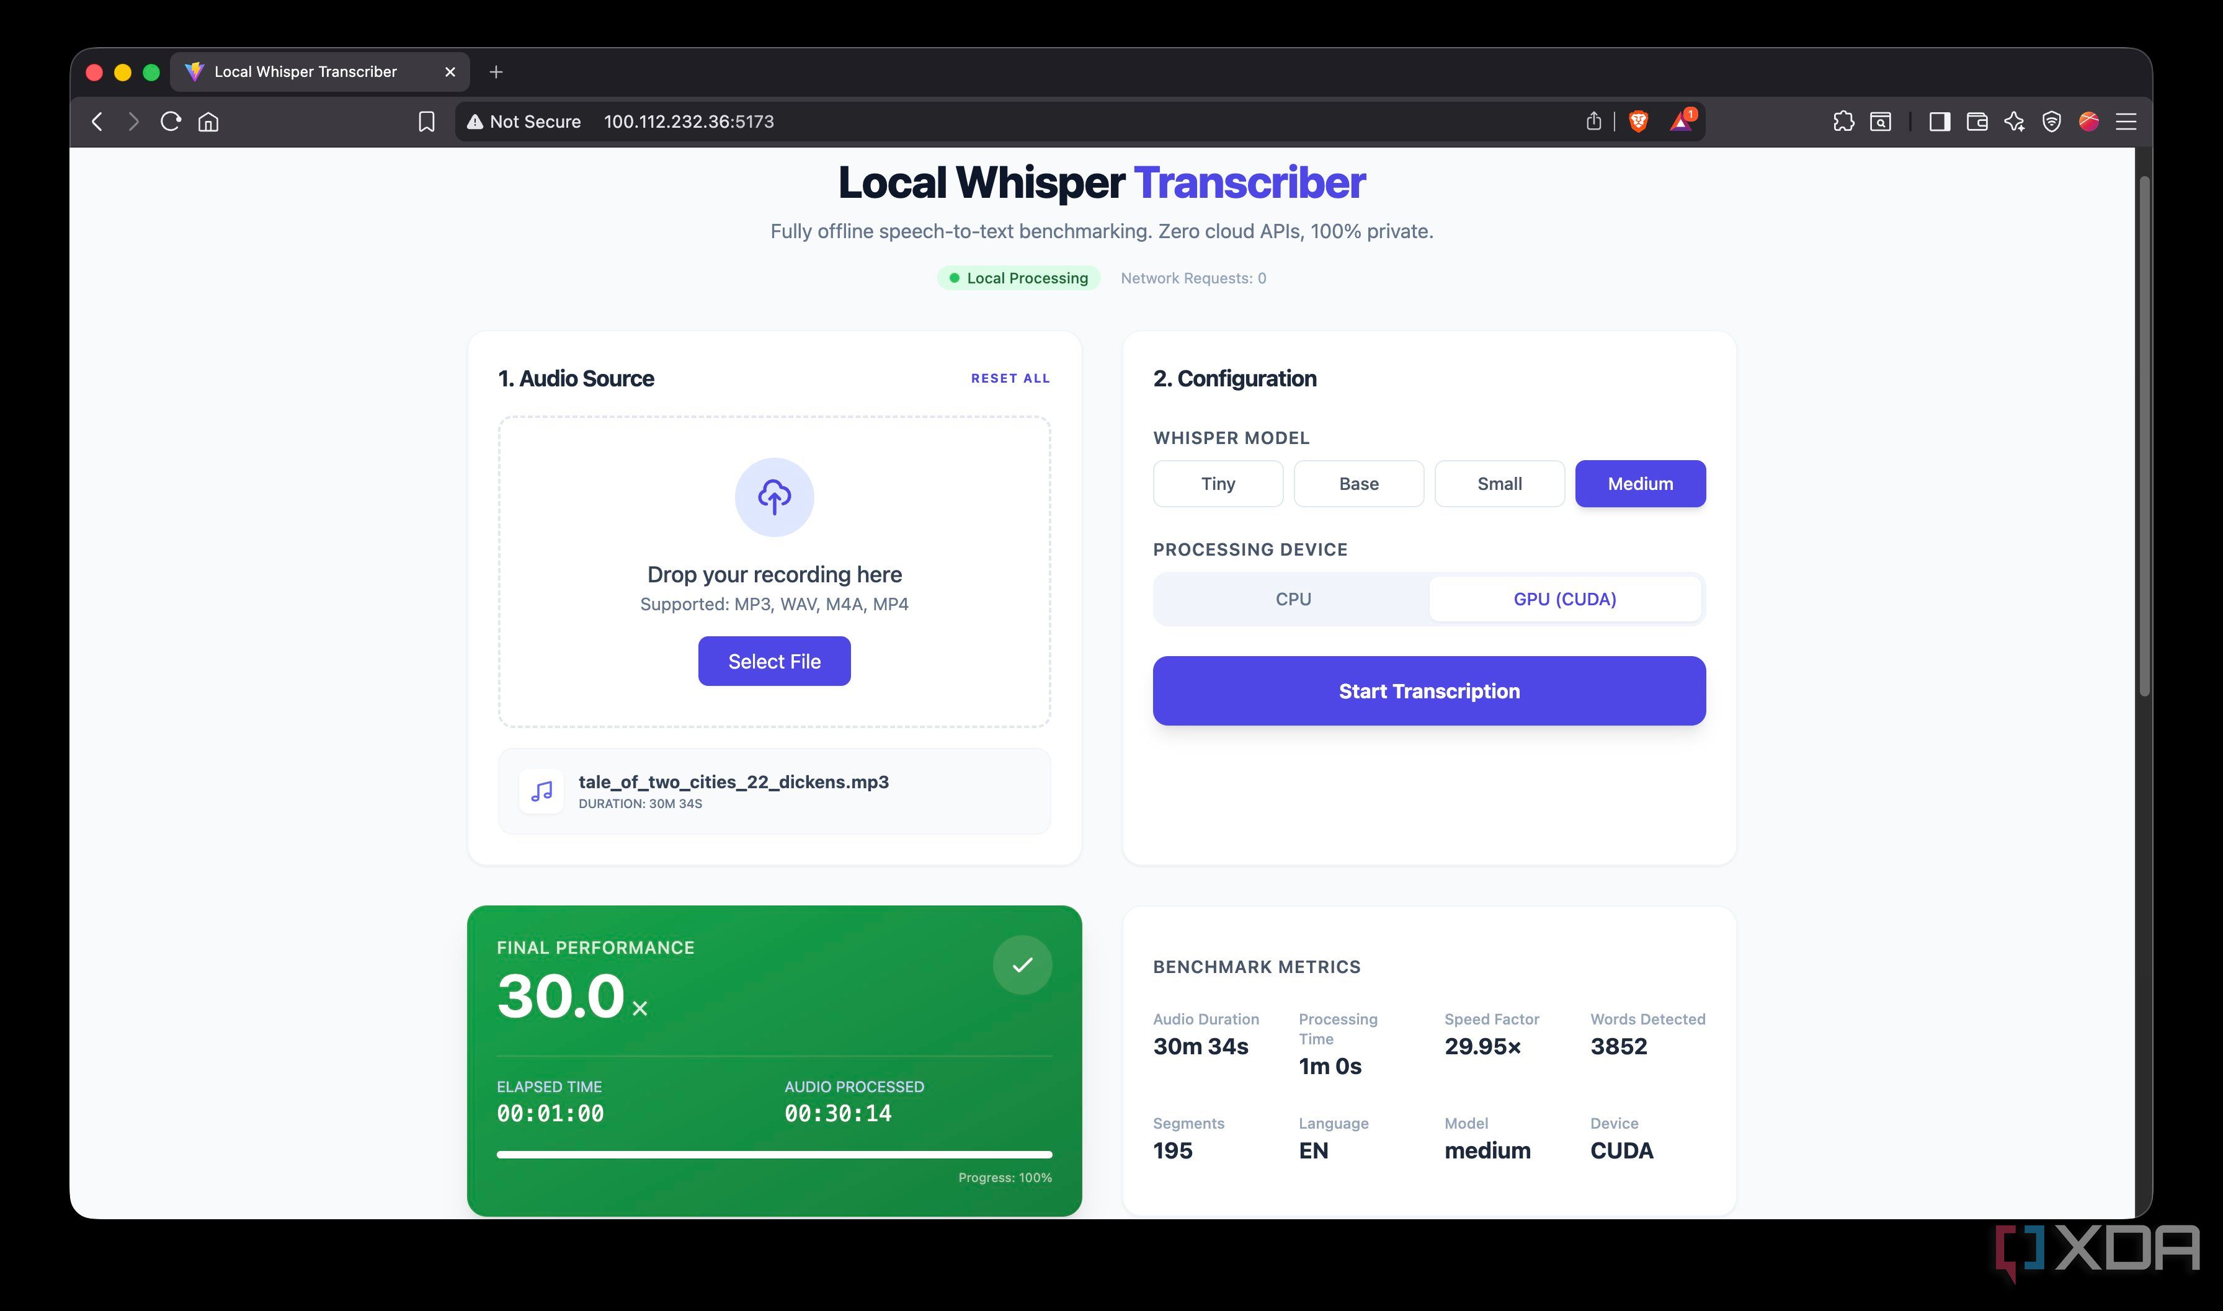This screenshot has height=1311, width=2223.
Task: Click the Network Requests: 0 text
Action: tap(1193, 278)
